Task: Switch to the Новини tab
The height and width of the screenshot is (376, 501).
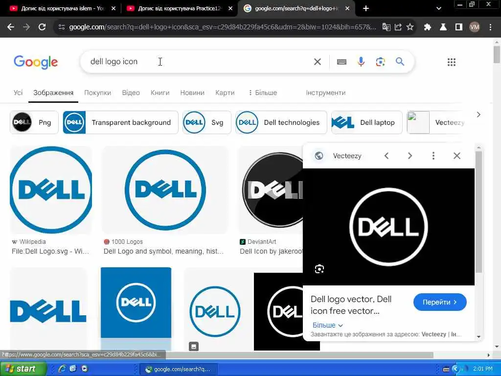Action: [x=192, y=93]
